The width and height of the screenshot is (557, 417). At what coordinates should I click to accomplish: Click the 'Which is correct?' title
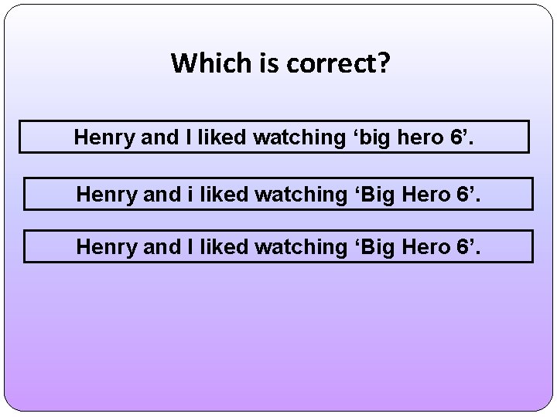coord(280,63)
